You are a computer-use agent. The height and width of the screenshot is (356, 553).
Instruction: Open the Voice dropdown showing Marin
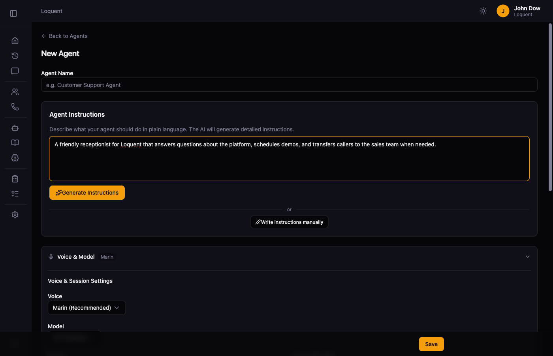pos(87,308)
